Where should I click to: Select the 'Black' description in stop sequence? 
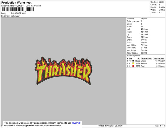[143, 61]
